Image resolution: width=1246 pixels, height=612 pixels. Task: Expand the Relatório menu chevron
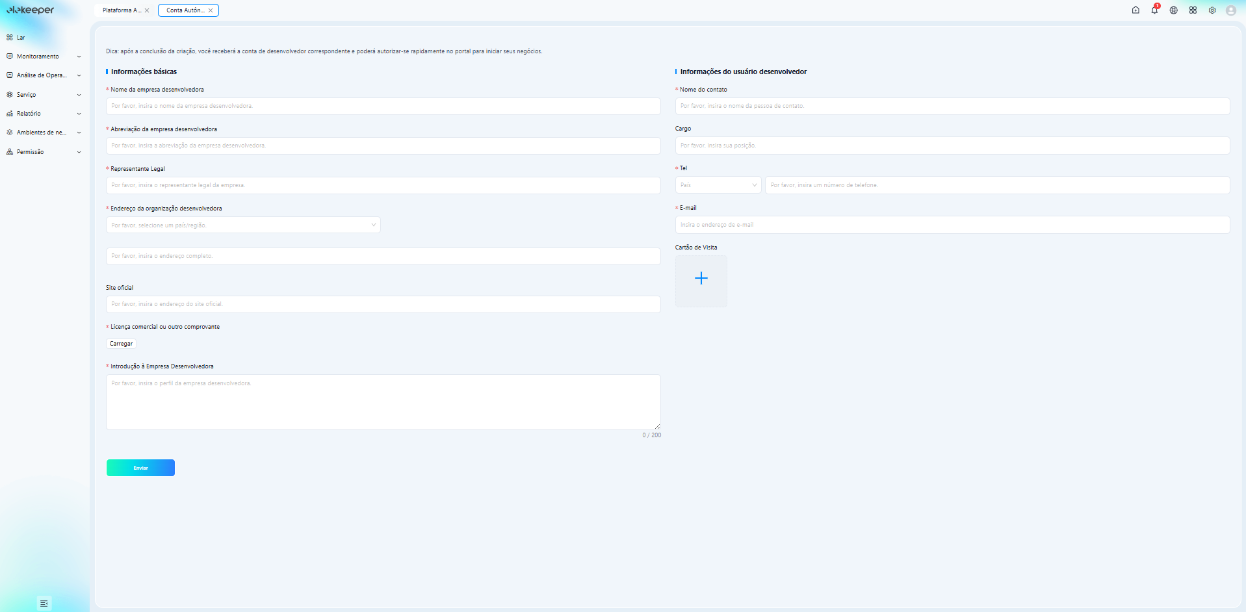point(79,114)
